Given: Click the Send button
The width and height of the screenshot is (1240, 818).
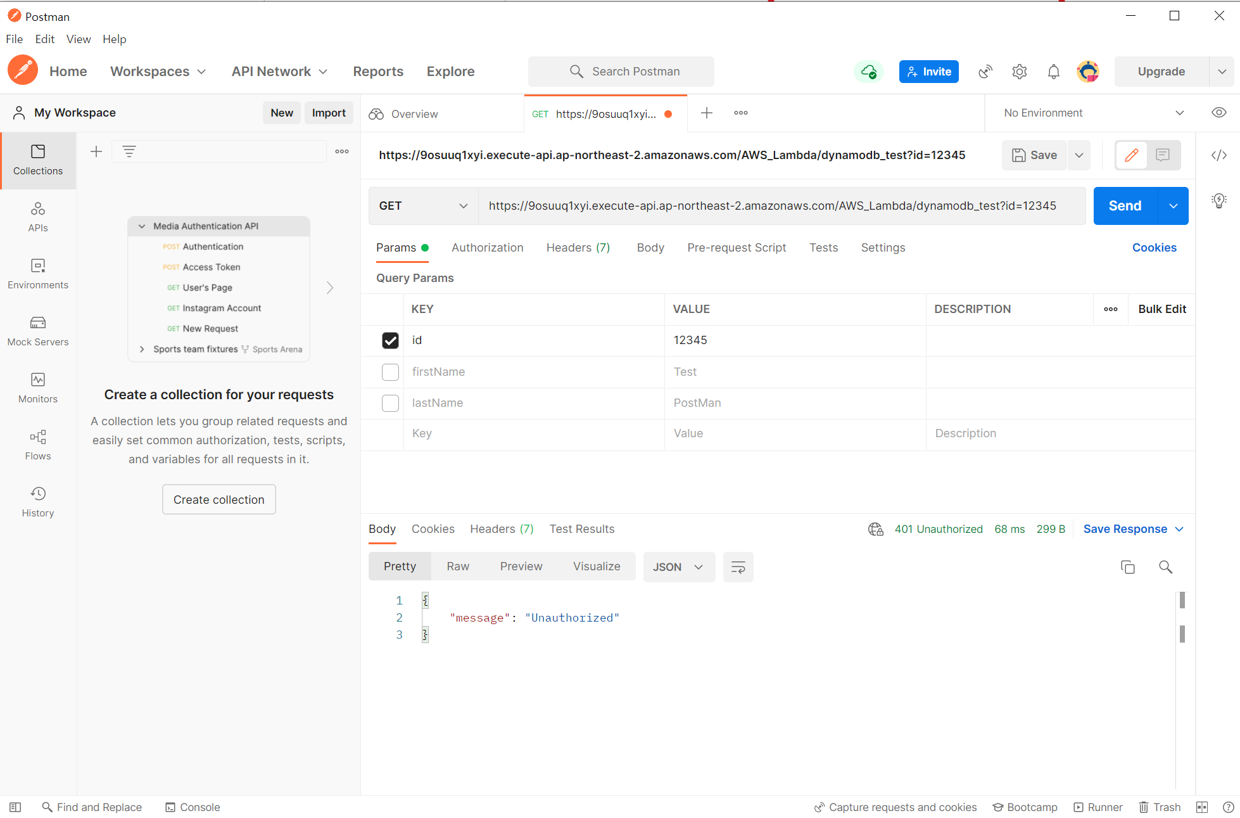Looking at the screenshot, I should [1125, 206].
